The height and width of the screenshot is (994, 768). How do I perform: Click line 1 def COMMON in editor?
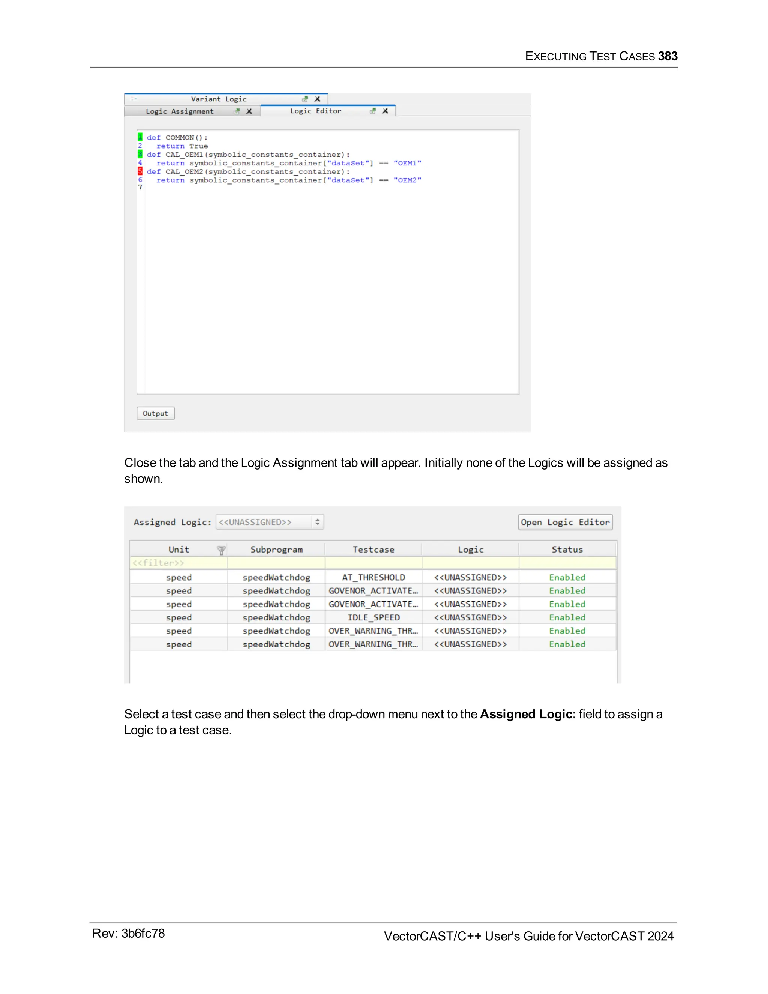pos(177,137)
